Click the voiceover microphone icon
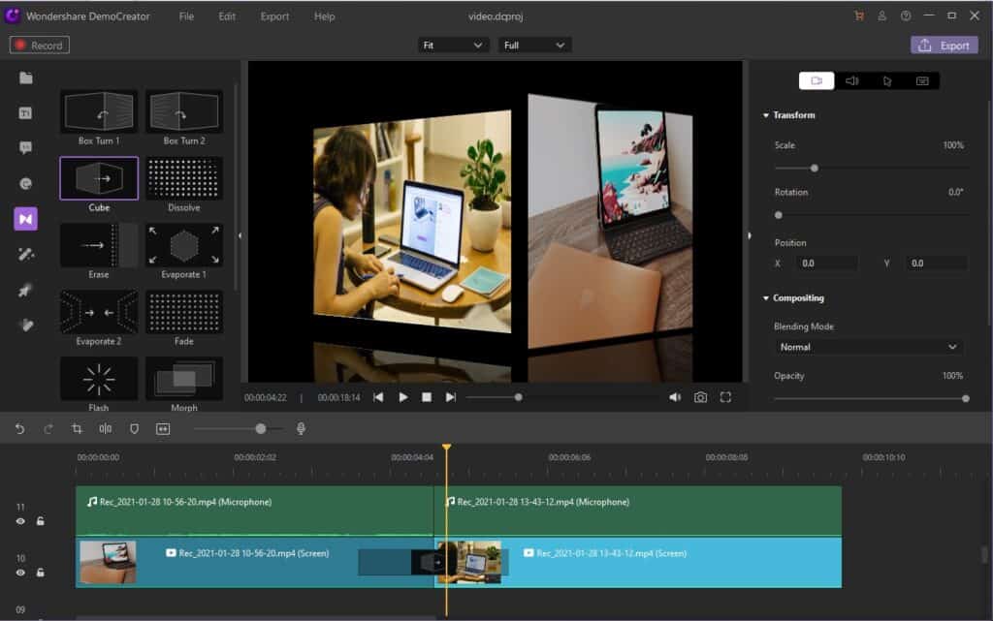This screenshot has width=993, height=621. click(x=302, y=428)
